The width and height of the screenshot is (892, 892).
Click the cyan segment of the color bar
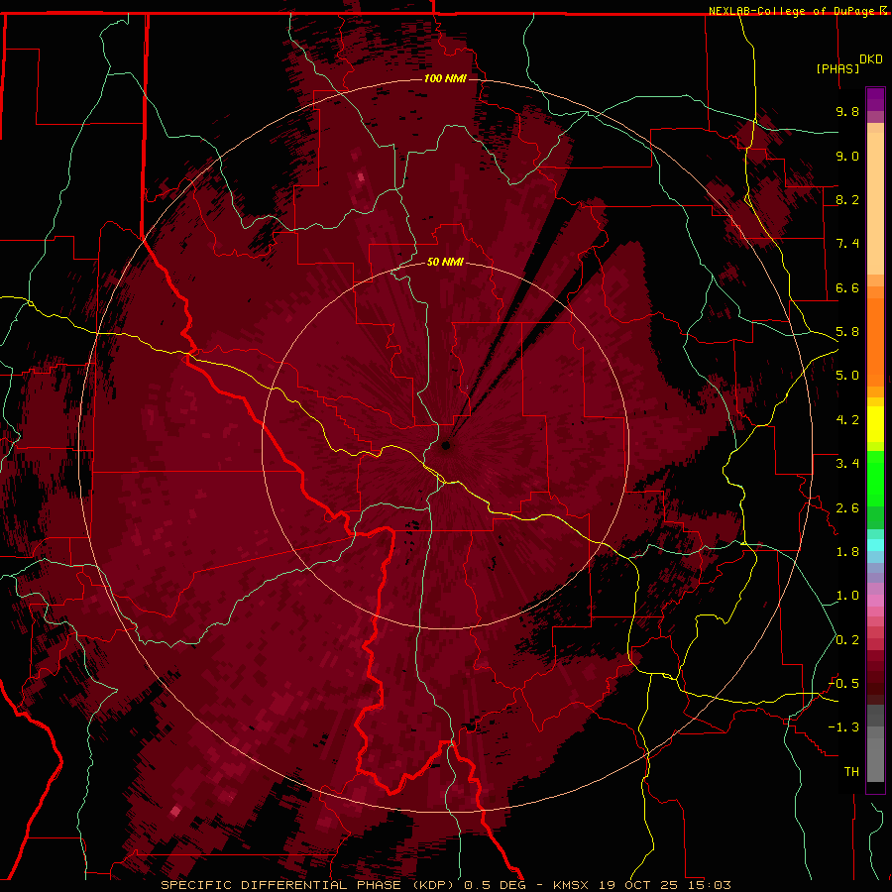click(x=875, y=545)
